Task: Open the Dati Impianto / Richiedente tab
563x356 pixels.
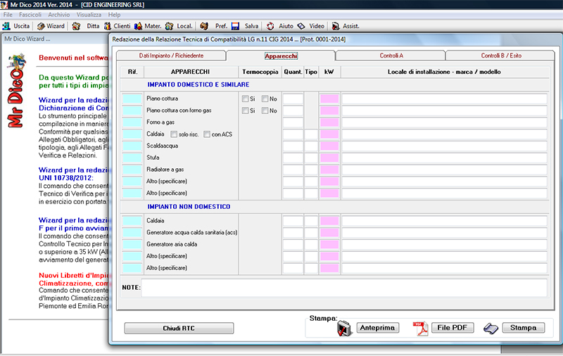Action: [171, 55]
